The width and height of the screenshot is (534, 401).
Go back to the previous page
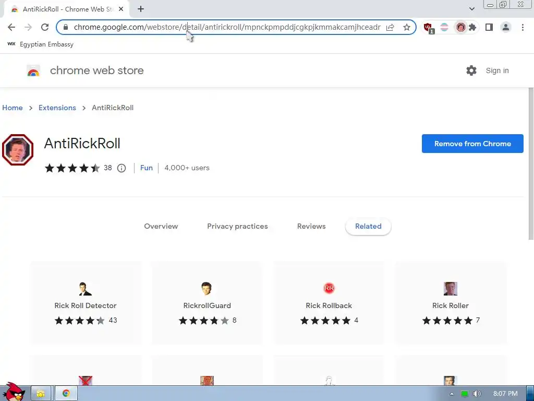tap(11, 27)
